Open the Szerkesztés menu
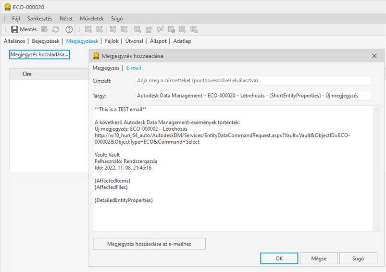The width and height of the screenshot is (386, 272). 39,18
